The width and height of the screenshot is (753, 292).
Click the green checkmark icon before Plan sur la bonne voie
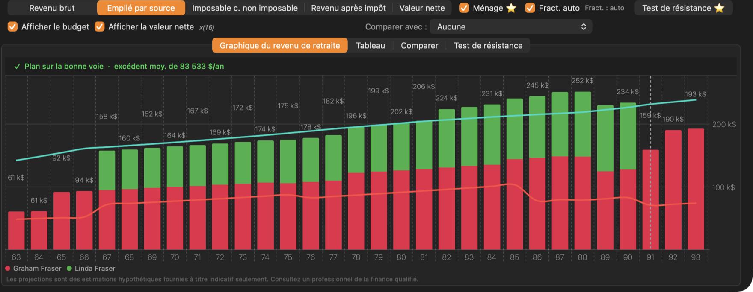[x=17, y=66]
